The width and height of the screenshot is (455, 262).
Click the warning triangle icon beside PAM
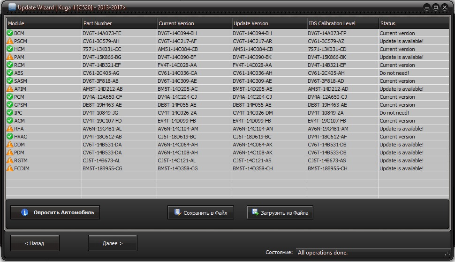coord(10,57)
